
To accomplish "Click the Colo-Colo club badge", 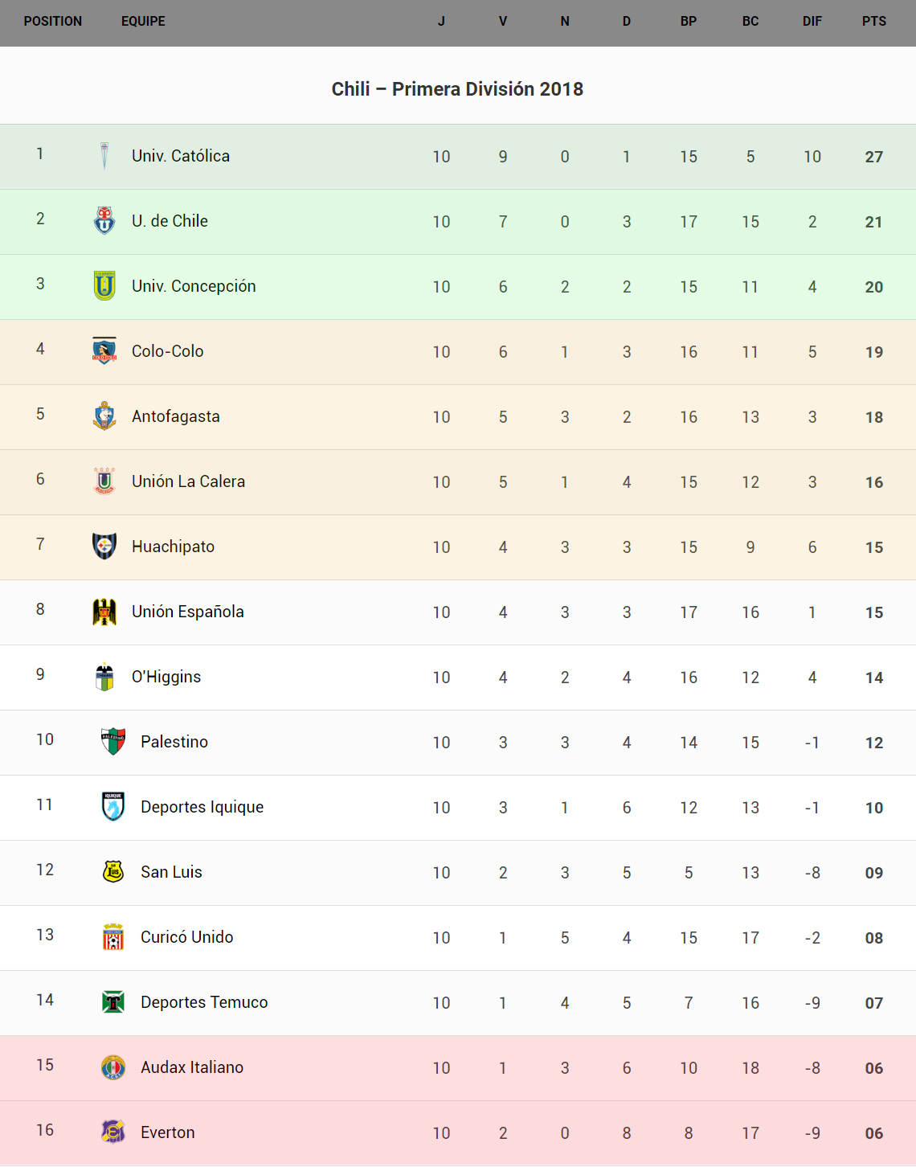I will coord(104,350).
